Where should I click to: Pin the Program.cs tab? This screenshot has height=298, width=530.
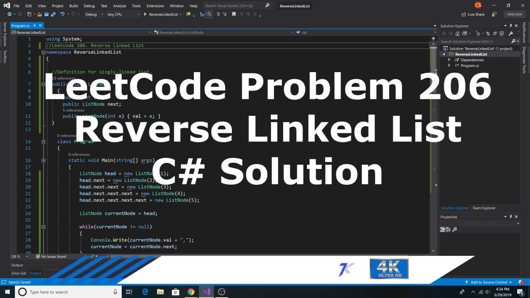click(34, 26)
